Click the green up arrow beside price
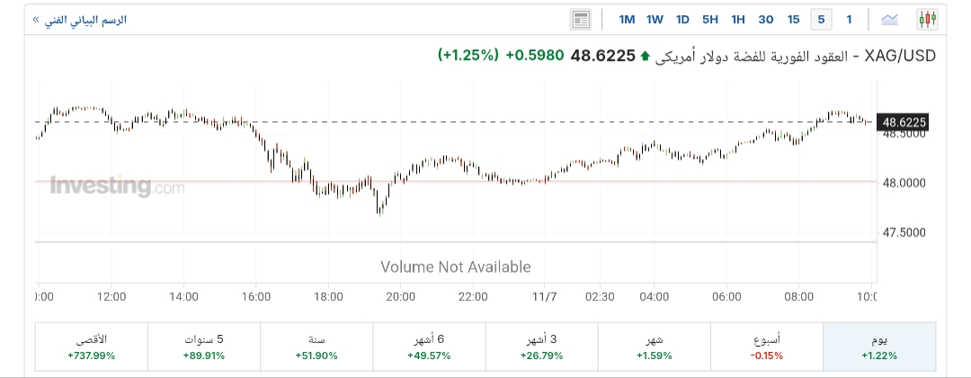Viewport: 971px width, 378px height. [x=644, y=57]
